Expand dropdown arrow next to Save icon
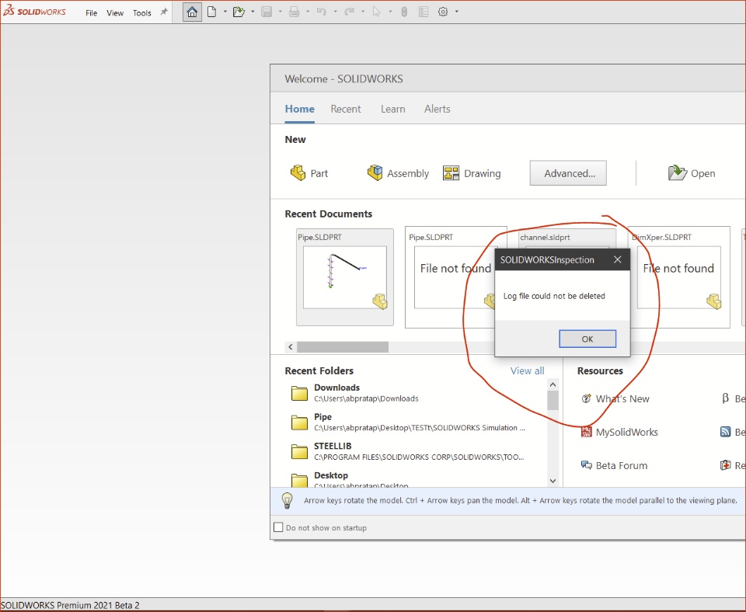This screenshot has width=746, height=612. click(281, 12)
